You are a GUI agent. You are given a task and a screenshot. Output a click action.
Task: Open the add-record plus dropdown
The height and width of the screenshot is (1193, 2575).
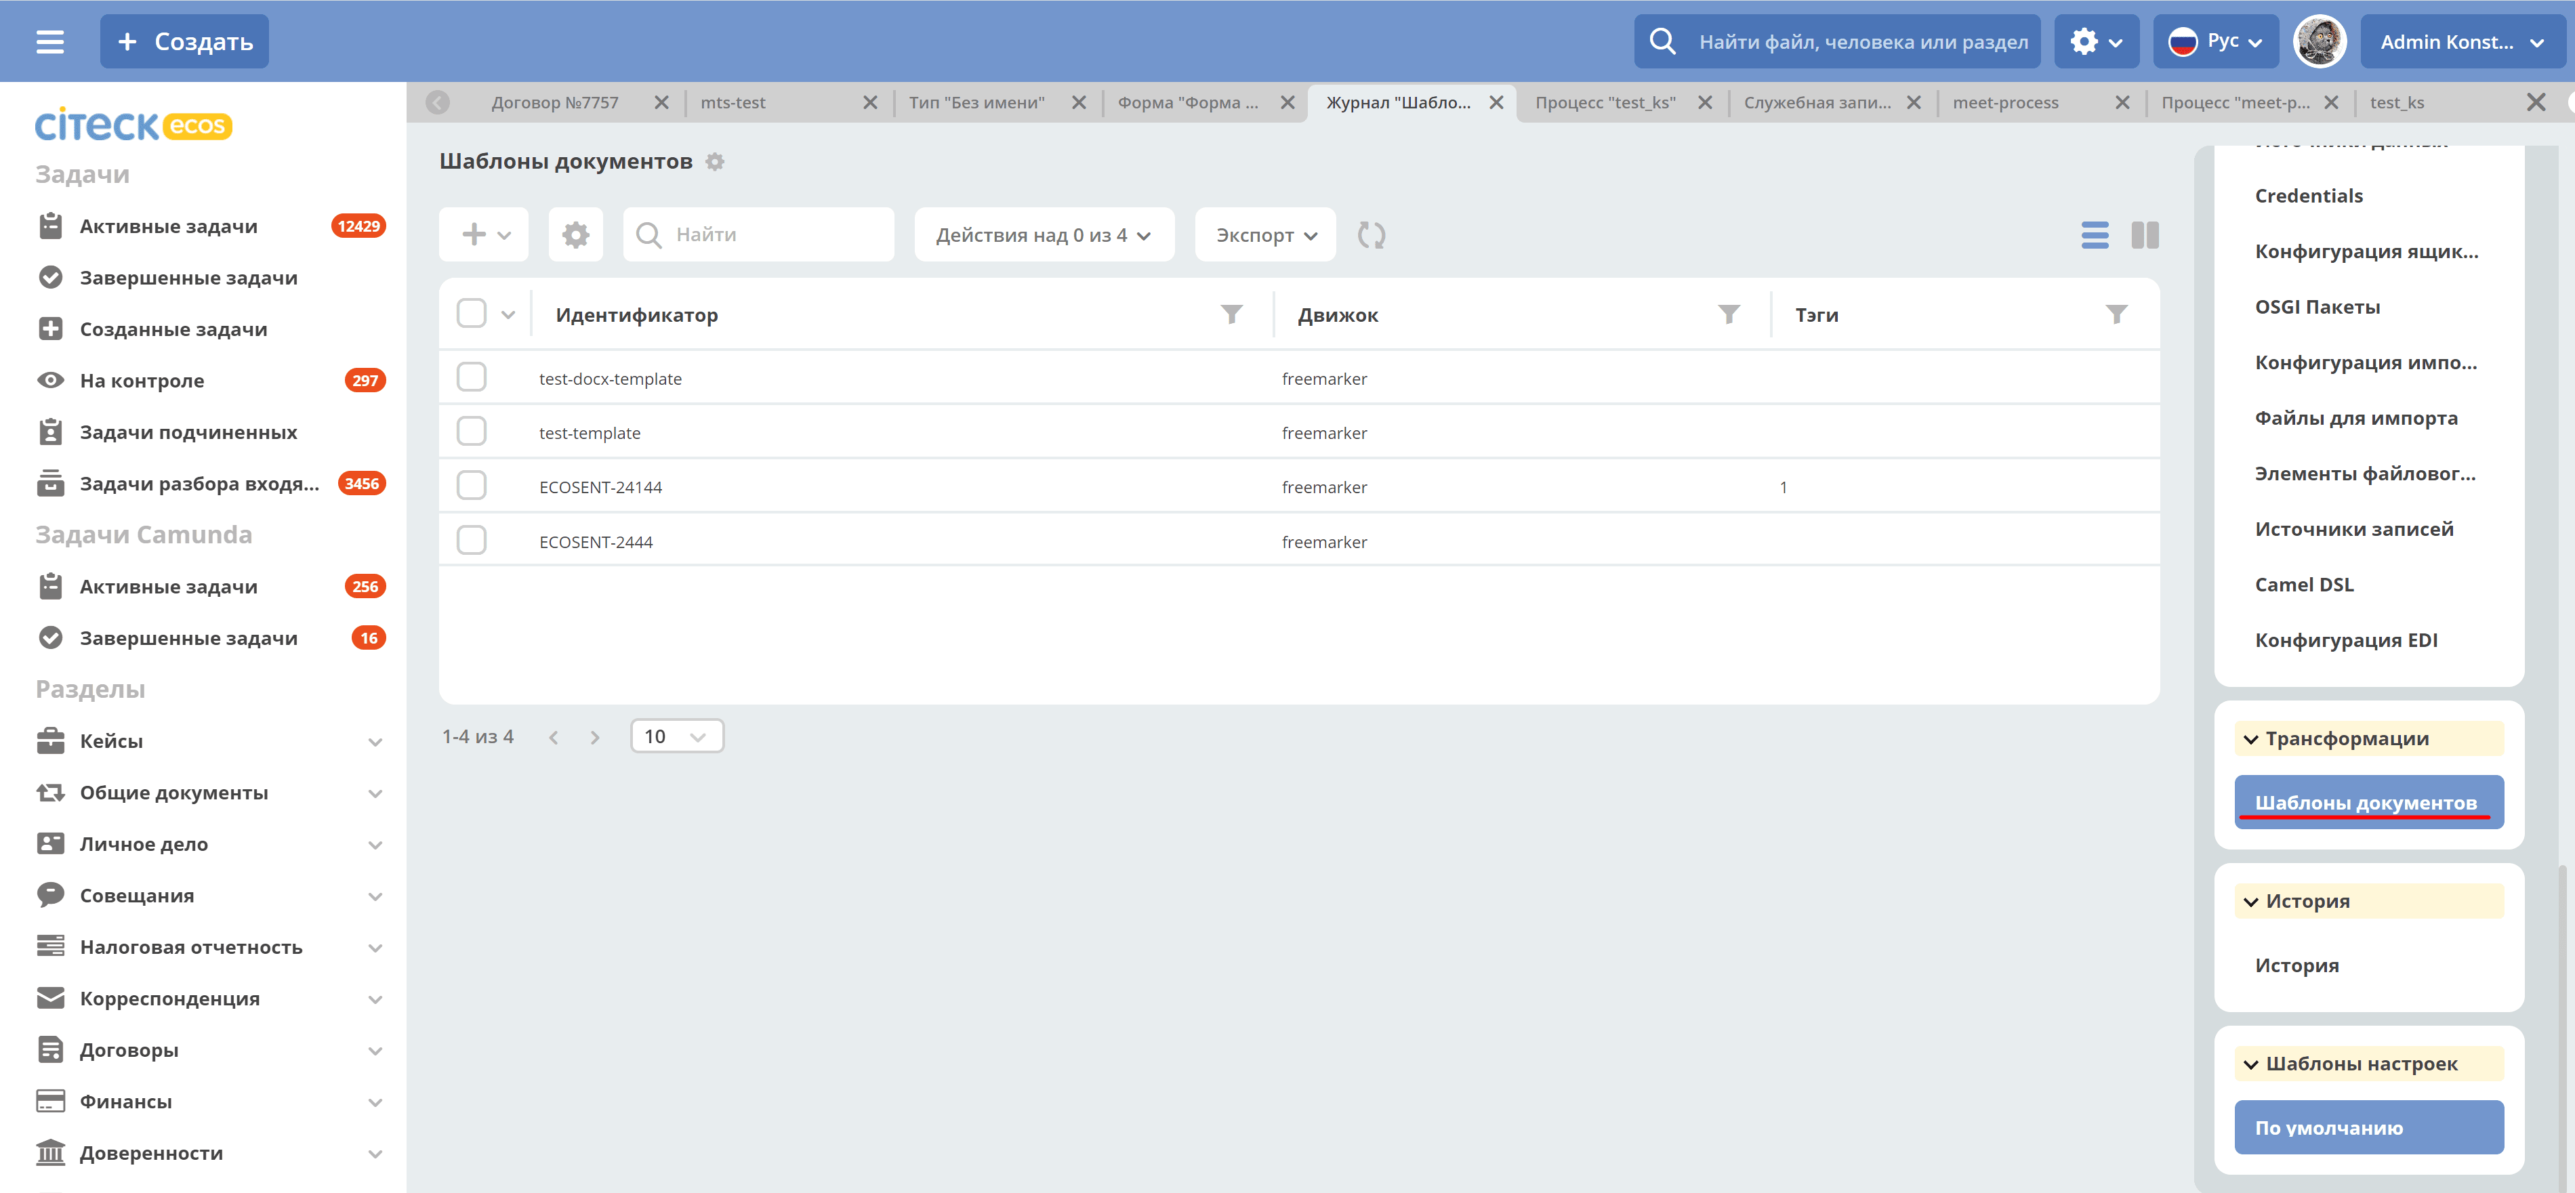tap(484, 235)
